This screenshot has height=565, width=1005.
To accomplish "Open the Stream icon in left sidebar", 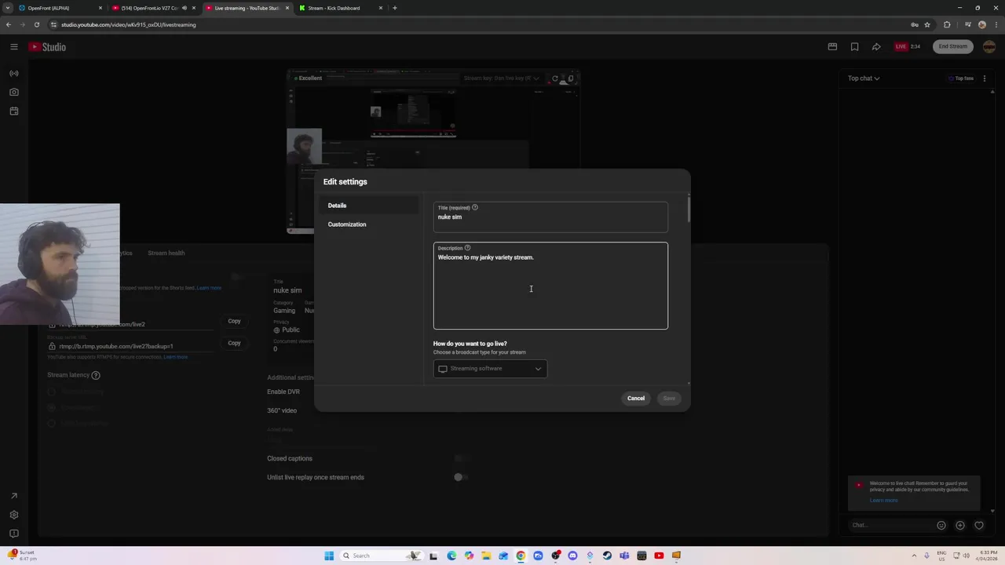I will 14,73.
